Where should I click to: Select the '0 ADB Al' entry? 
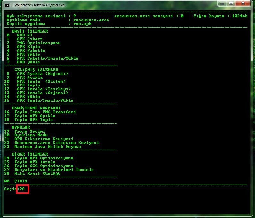[20, 35]
